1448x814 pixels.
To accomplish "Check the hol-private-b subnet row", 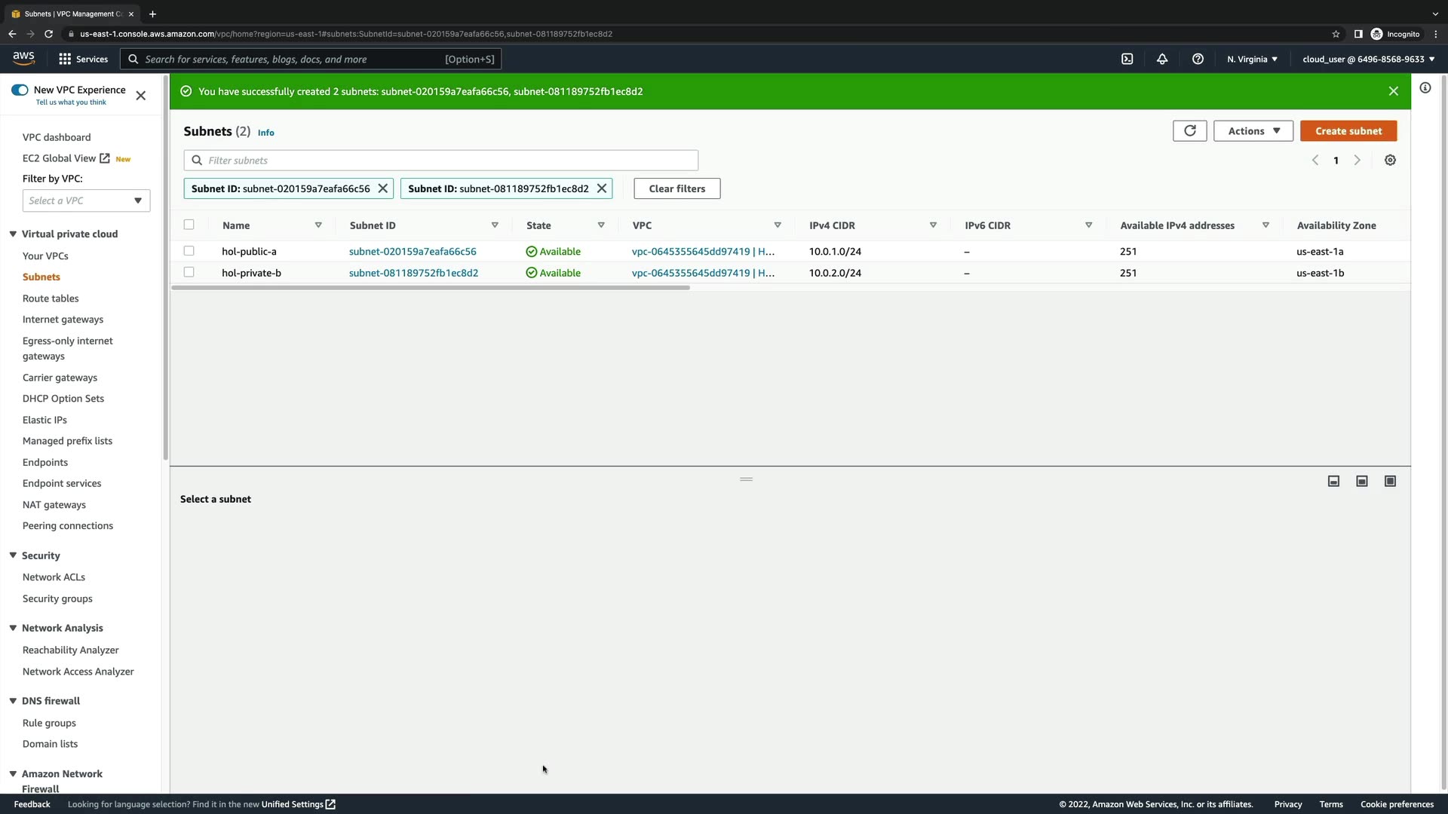I will click(x=189, y=272).
